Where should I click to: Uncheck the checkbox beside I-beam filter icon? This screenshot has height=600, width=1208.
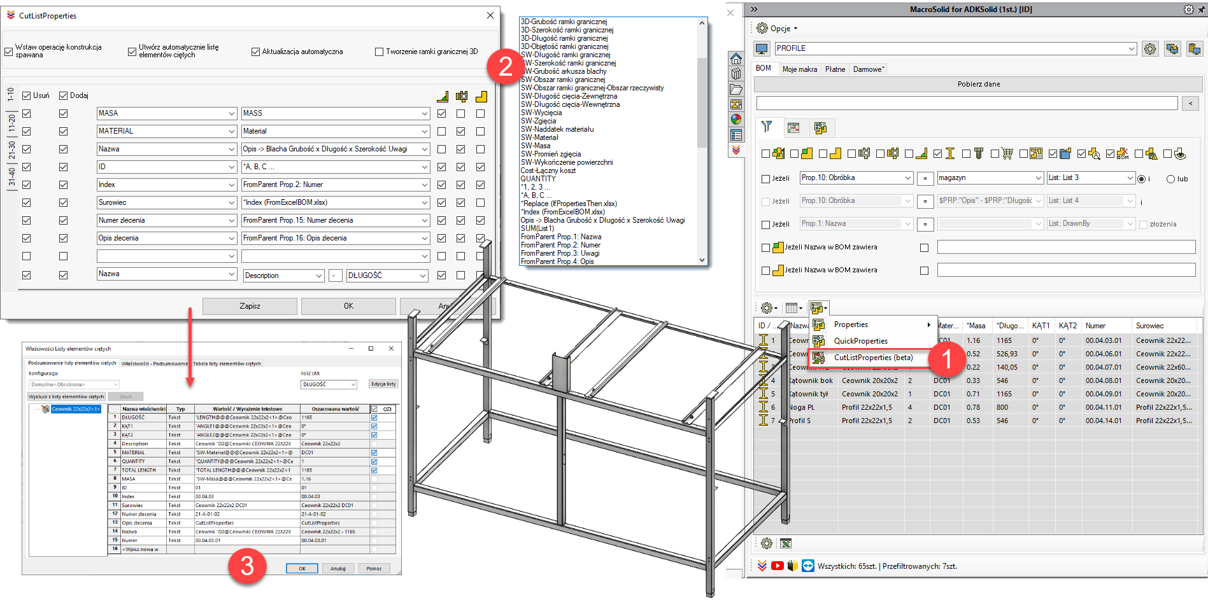click(x=937, y=153)
